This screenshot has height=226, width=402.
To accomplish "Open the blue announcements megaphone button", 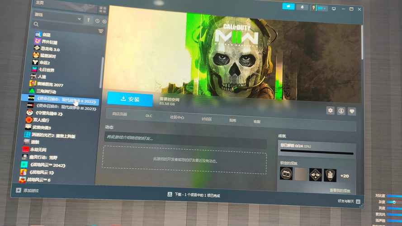I will (x=288, y=6).
